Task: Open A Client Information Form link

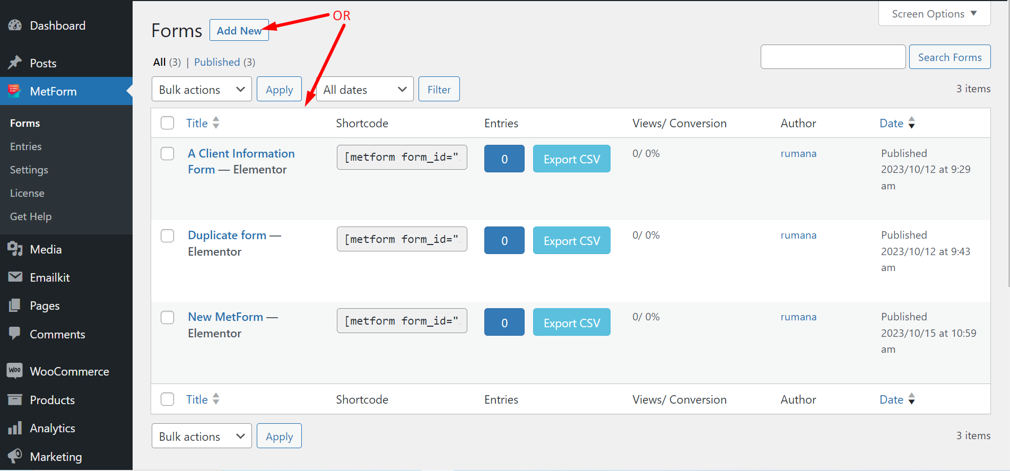Action: point(241,161)
